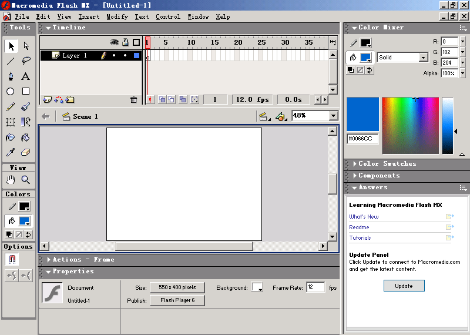This screenshot has width=470, height=335.
Task: Open the Insert menu
Action: click(89, 17)
